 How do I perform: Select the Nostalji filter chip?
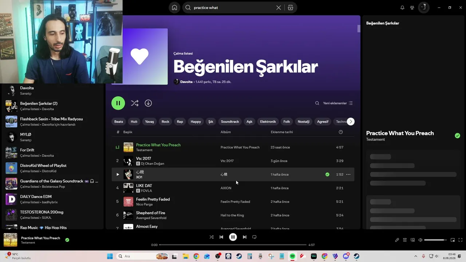click(304, 122)
